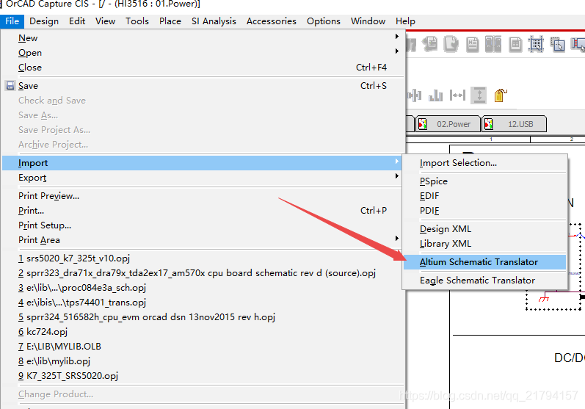Choose Close from the File menu
This screenshot has height=409, width=585.
click(x=203, y=68)
